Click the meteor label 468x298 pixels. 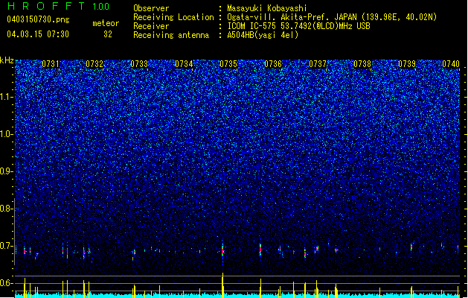tap(106, 23)
